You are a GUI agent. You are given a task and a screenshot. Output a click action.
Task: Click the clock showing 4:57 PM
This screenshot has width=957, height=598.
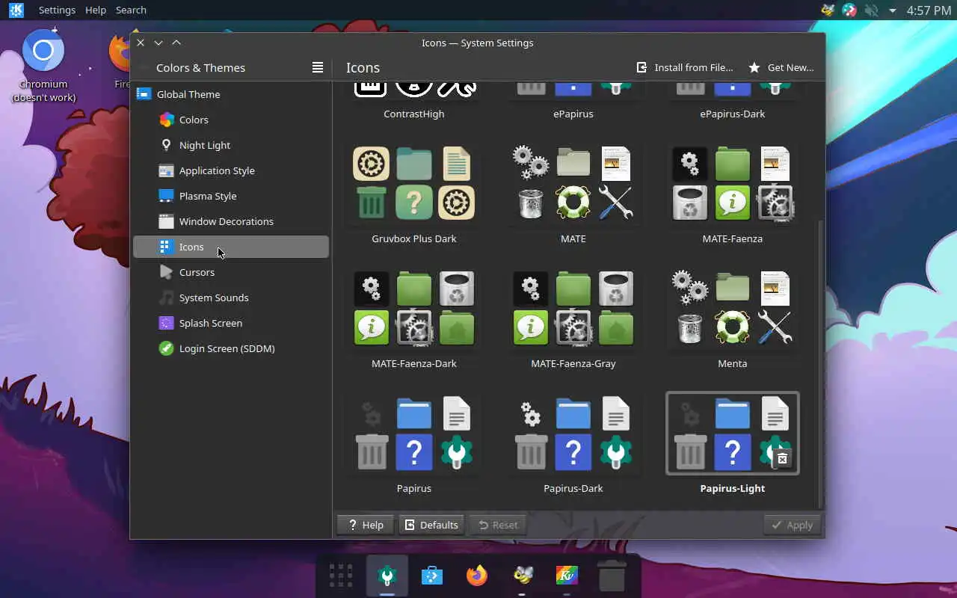pyautogui.click(x=929, y=10)
